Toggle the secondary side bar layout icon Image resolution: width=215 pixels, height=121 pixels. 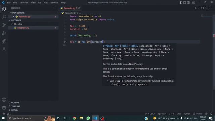[188, 3]
